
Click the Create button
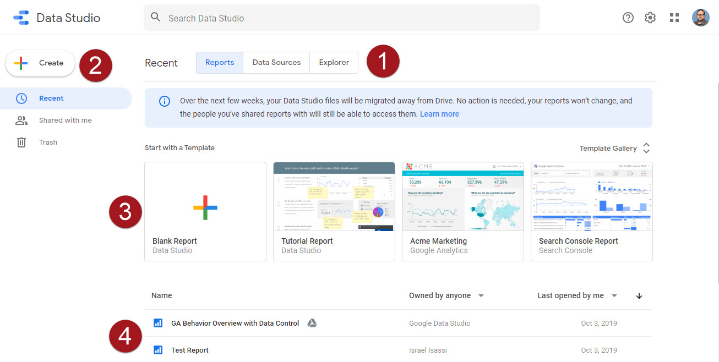[40, 63]
